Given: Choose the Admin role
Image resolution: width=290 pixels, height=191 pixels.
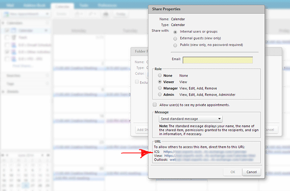Looking at the screenshot, I should pos(160,94).
